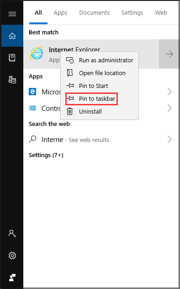180x289 pixels.
Task: Click the Settings (7+) heading
Action: [46, 155]
